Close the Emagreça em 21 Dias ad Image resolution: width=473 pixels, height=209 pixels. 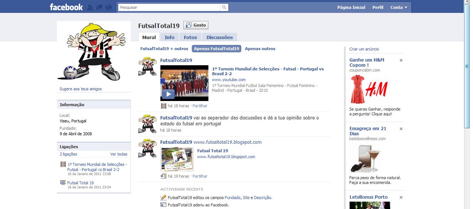pos(401,129)
